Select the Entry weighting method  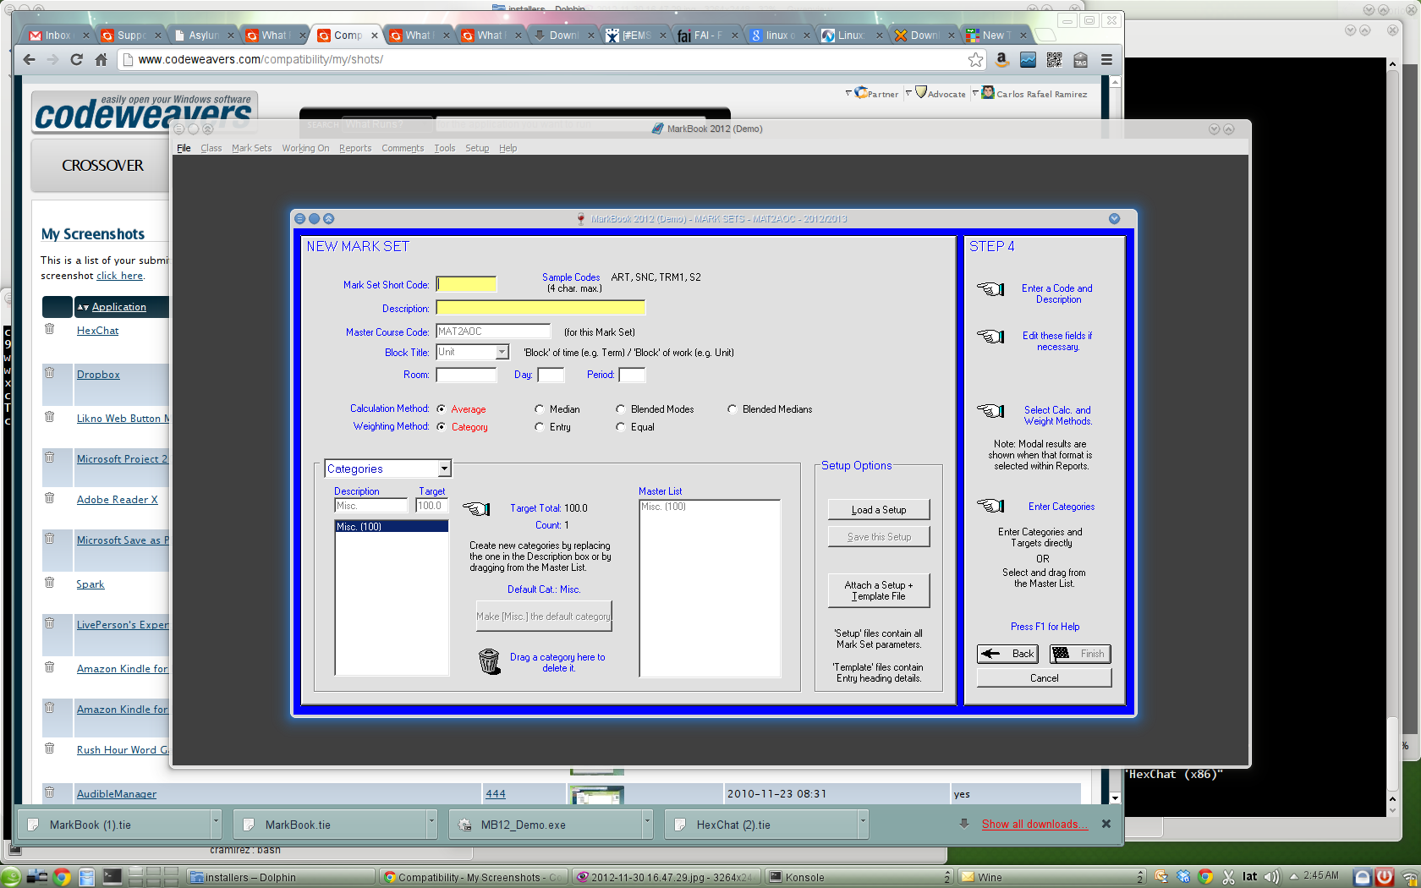(x=539, y=427)
